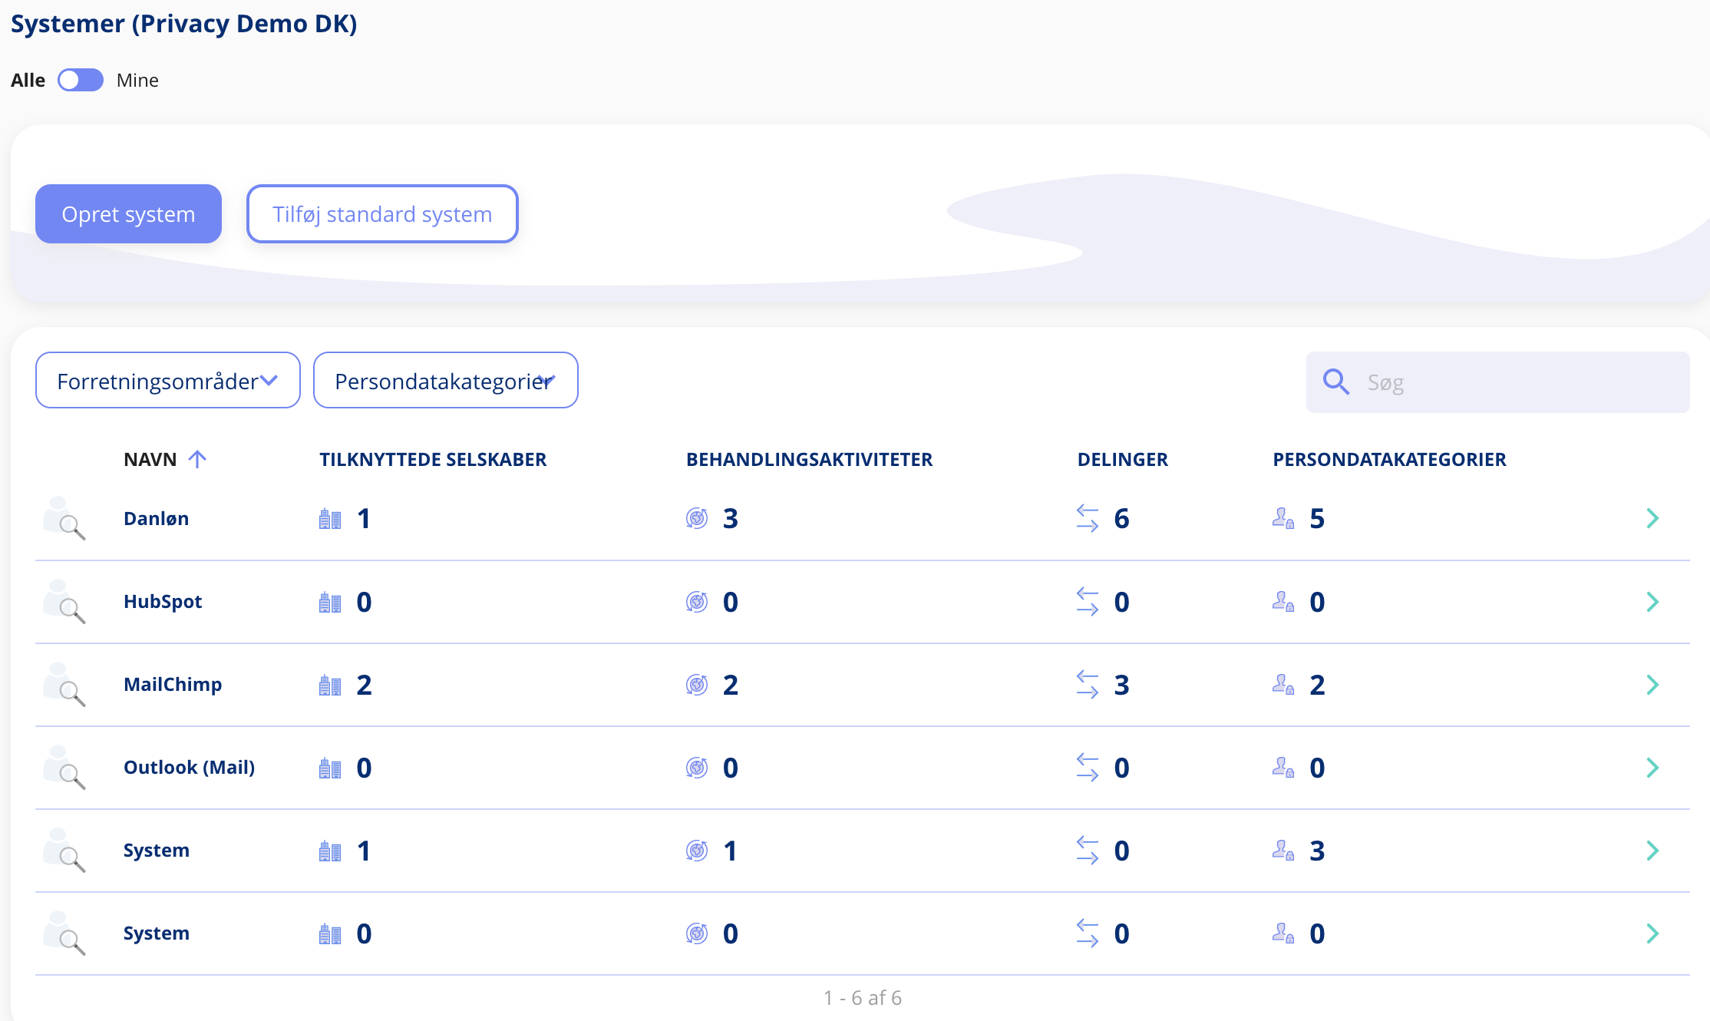
Task: Click the Danløn row avatar icon
Action: [x=64, y=518]
